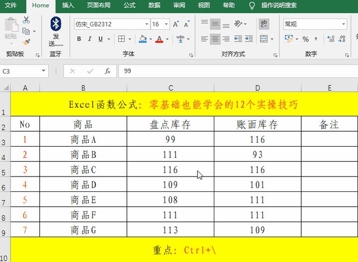The image size is (358, 262).
Task: Apply fill color bucket
Action: [x=143, y=39]
